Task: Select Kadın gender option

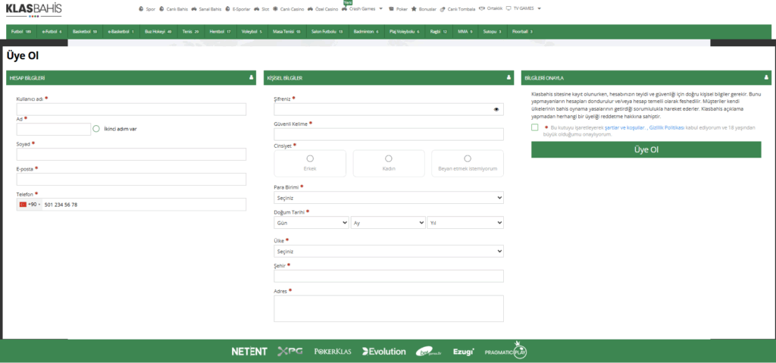Action: click(x=389, y=164)
